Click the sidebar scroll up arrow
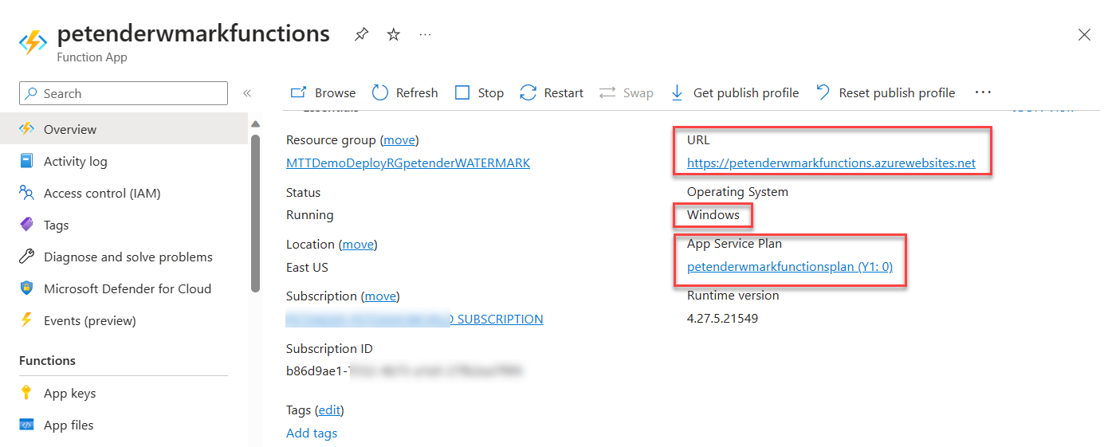Image resolution: width=1104 pixels, height=447 pixels. click(255, 124)
